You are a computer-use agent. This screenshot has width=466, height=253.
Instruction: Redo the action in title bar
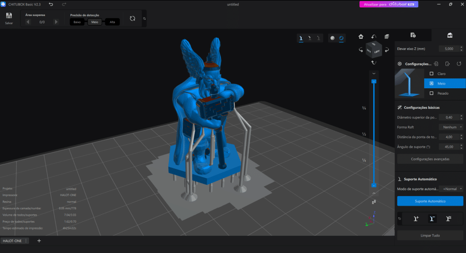[64, 5]
